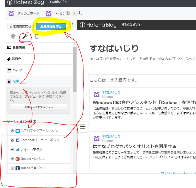Click the help icon next to 記事ページ

pyautogui.click(x=27, y=92)
